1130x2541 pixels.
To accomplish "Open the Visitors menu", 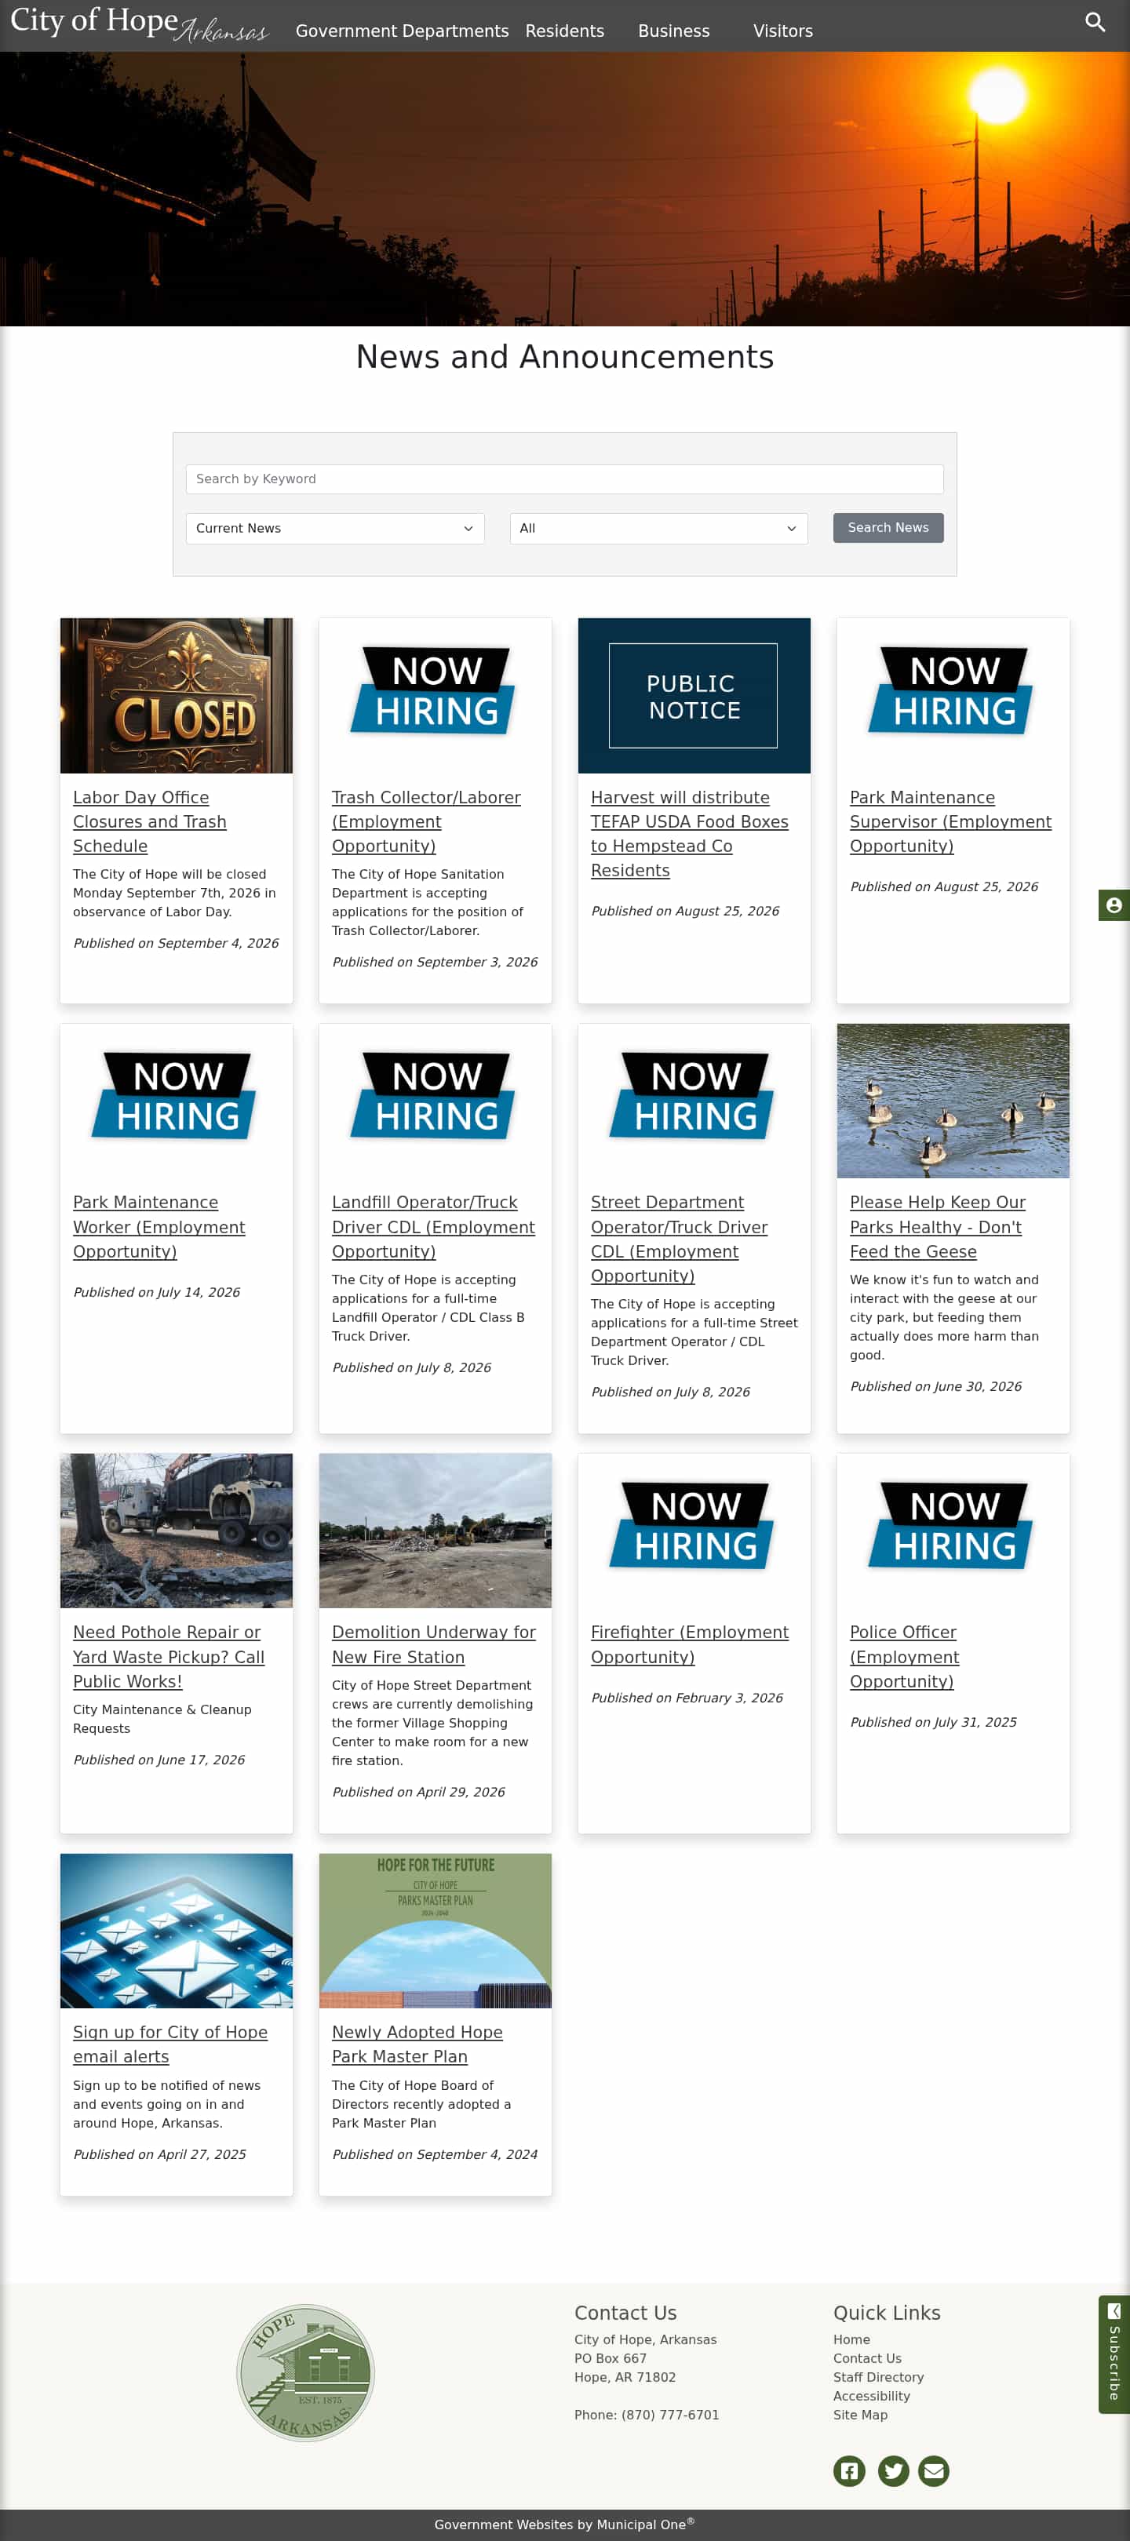I will click(782, 31).
